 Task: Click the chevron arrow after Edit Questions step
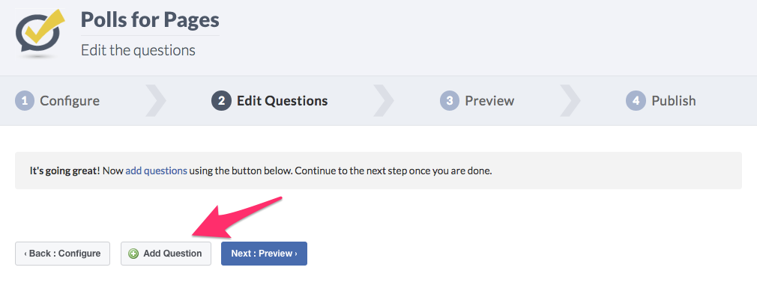point(383,101)
